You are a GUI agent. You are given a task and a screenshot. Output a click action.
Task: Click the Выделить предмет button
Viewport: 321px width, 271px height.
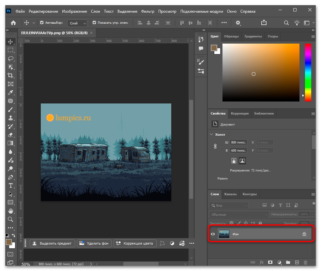tap(53, 243)
